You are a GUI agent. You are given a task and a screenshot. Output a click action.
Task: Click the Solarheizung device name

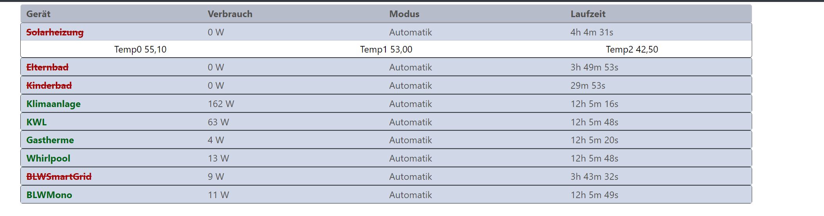[55, 32]
